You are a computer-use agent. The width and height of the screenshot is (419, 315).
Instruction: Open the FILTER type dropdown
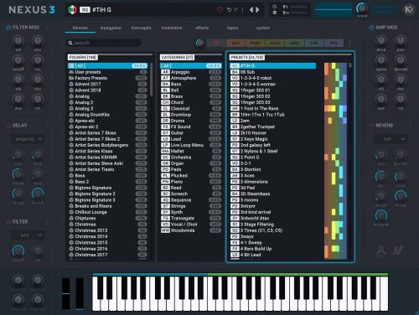point(28,235)
